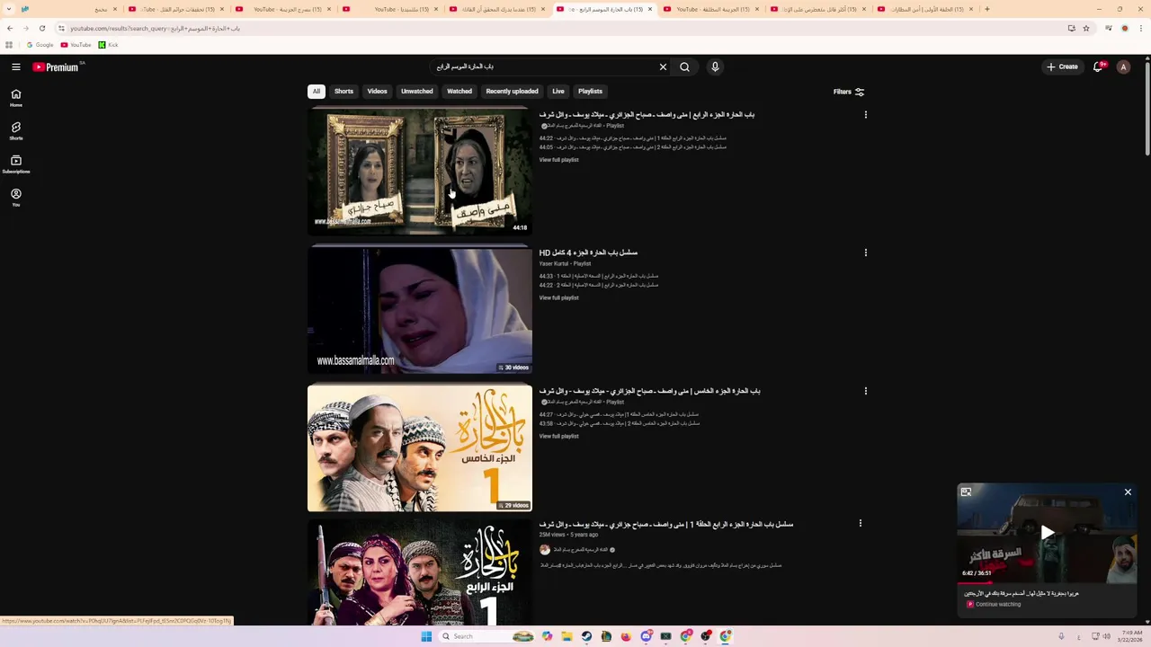Open Steam from taskbar
1151x647 pixels.
point(586,636)
